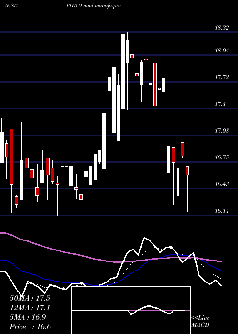Select the 18.04 price axis label
This screenshot has height=334, width=238.
pyautogui.click(x=222, y=51)
